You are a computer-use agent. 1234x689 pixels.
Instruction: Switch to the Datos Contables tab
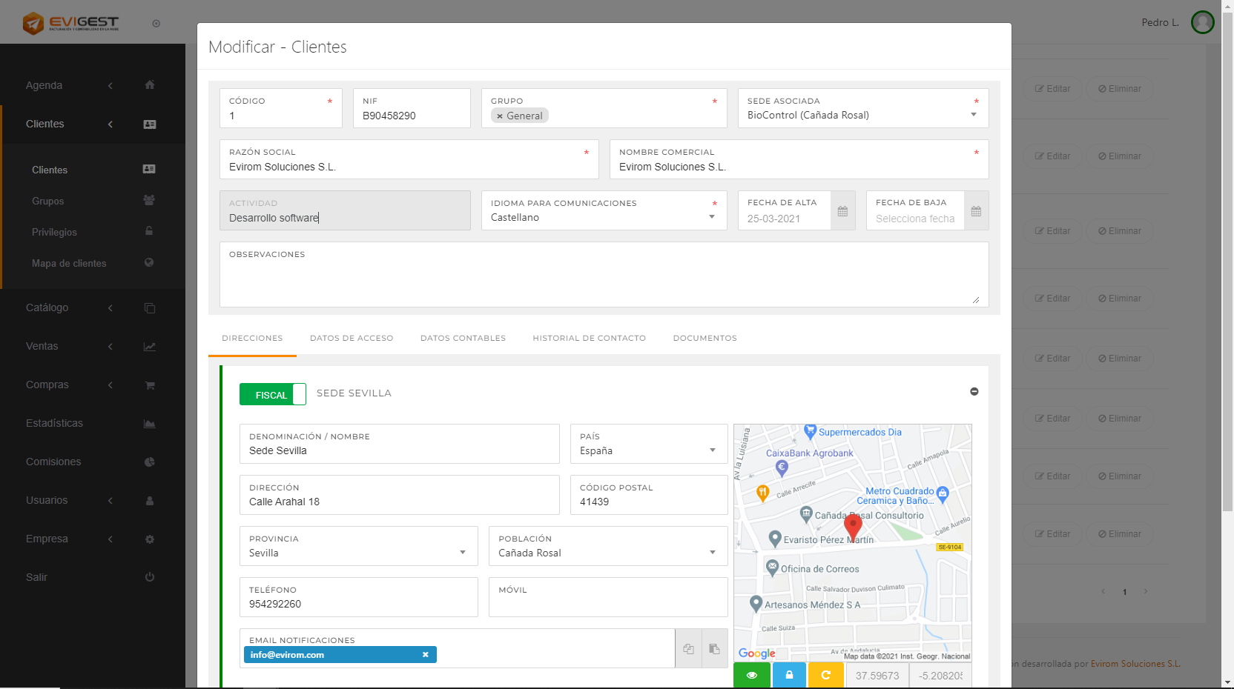463,338
